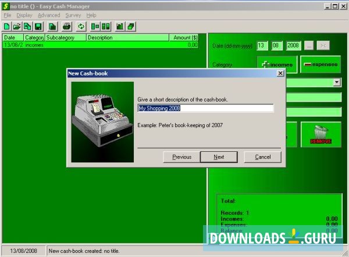Click the cash register image in dialog
The image size is (349, 257).
(102, 122)
